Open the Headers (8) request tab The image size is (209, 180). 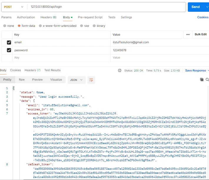[48, 17]
